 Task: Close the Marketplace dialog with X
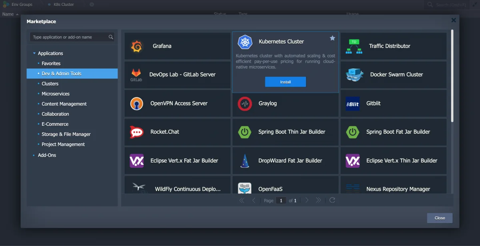click(454, 20)
